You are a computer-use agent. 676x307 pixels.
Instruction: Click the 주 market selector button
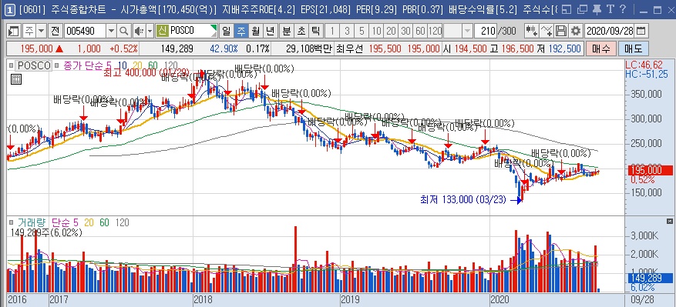coord(29,31)
